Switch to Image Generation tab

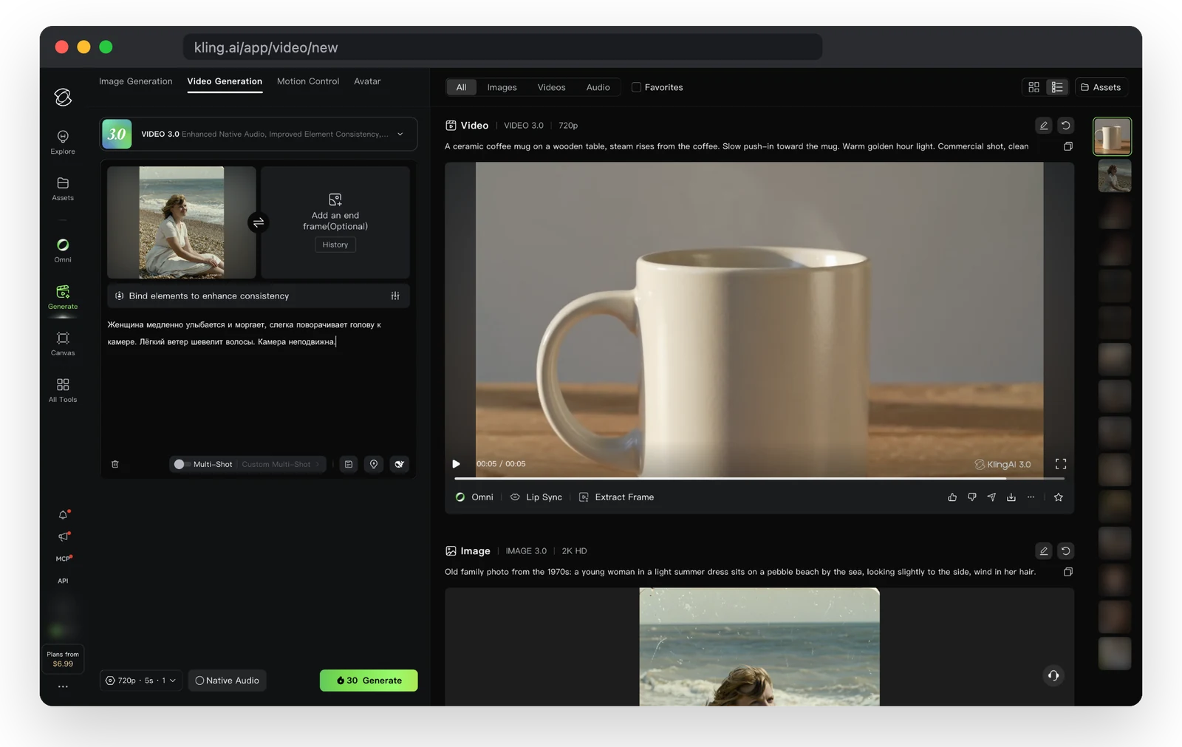(x=136, y=81)
